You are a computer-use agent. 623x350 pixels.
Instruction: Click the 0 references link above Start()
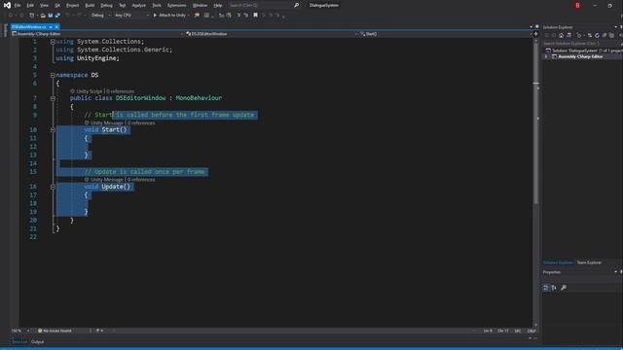(x=141, y=123)
